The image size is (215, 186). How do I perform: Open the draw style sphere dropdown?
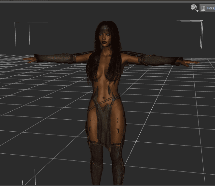194,8
